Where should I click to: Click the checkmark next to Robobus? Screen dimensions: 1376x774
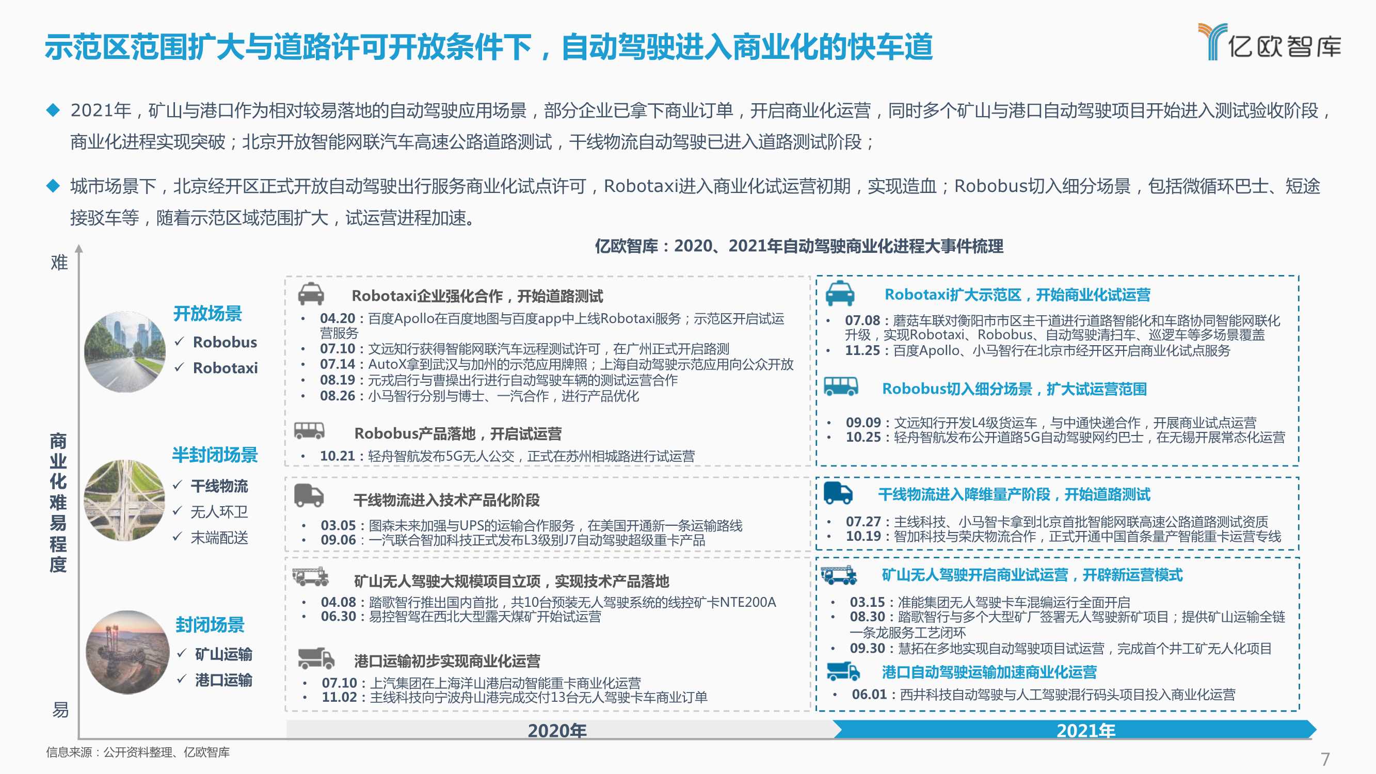180,341
